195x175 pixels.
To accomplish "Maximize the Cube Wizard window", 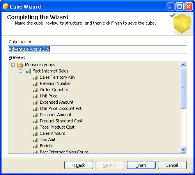I will [180, 6].
